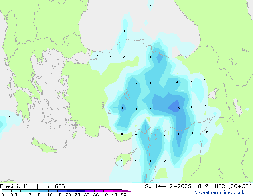
Task: Click legend label '35'
Action: click(x=96, y=194)
